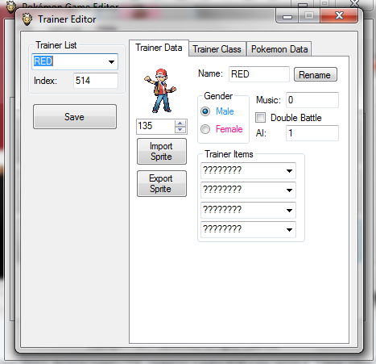The height and width of the screenshot is (364, 376).
Task: Click the Music value input field
Action: click(312, 100)
